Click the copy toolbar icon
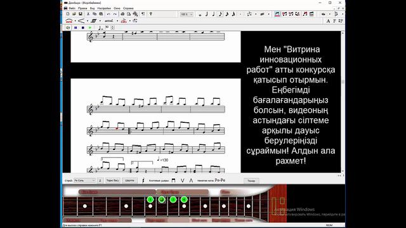Screen dimensions: 406x228 click(x=95, y=14)
